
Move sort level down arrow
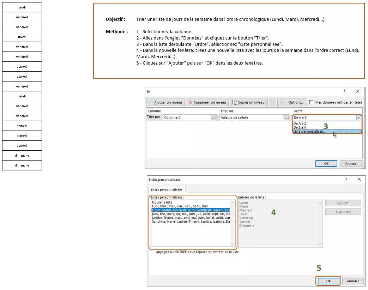click(x=281, y=102)
